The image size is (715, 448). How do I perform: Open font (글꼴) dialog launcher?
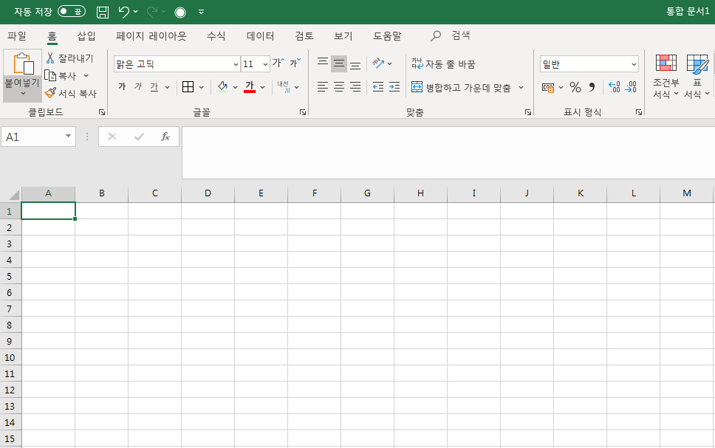[303, 112]
